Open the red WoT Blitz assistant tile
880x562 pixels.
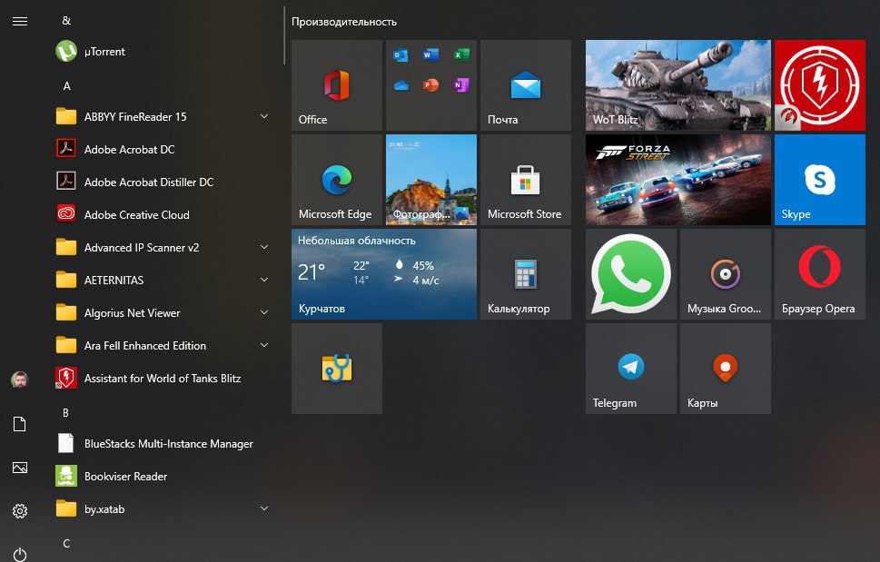[820, 85]
